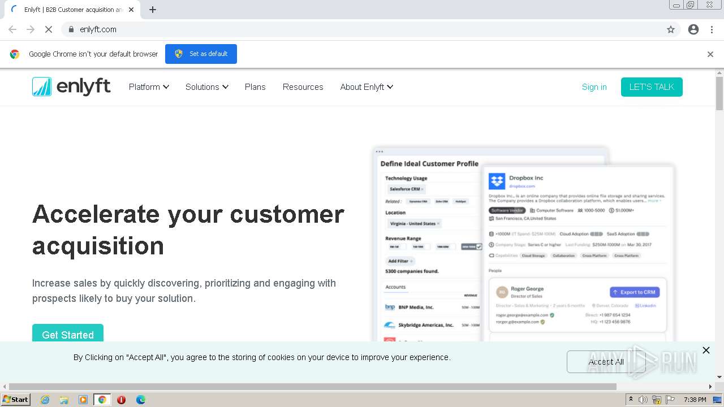This screenshot has height=407, width=724.
Task: Click the horizontal page scrollbar
Action: pos(313,387)
